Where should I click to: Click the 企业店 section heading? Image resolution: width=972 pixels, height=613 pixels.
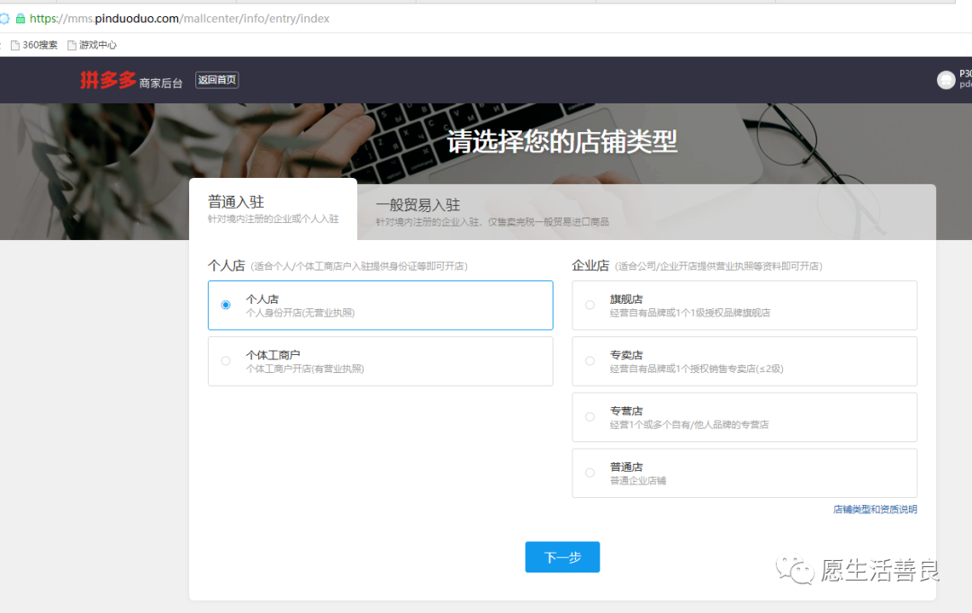click(590, 266)
